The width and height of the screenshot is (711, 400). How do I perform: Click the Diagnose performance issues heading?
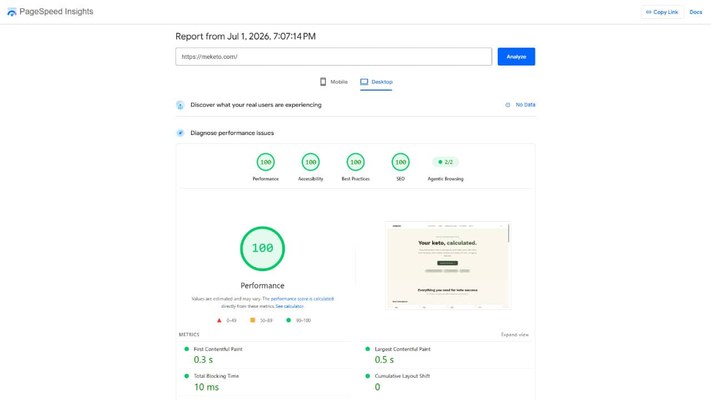click(x=232, y=133)
